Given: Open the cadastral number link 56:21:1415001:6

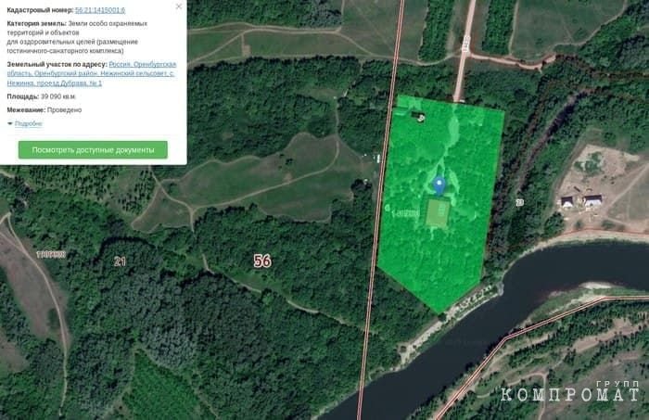Looking at the screenshot, I should point(100,10).
